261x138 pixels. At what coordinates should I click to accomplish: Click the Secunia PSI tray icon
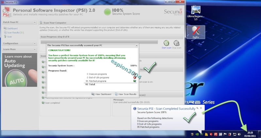pyautogui.click(x=202, y=134)
